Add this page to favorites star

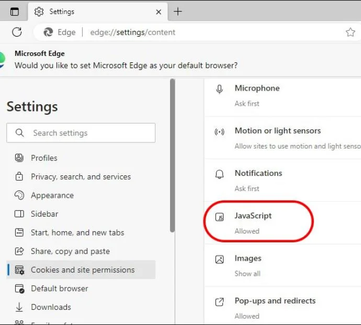350,32
